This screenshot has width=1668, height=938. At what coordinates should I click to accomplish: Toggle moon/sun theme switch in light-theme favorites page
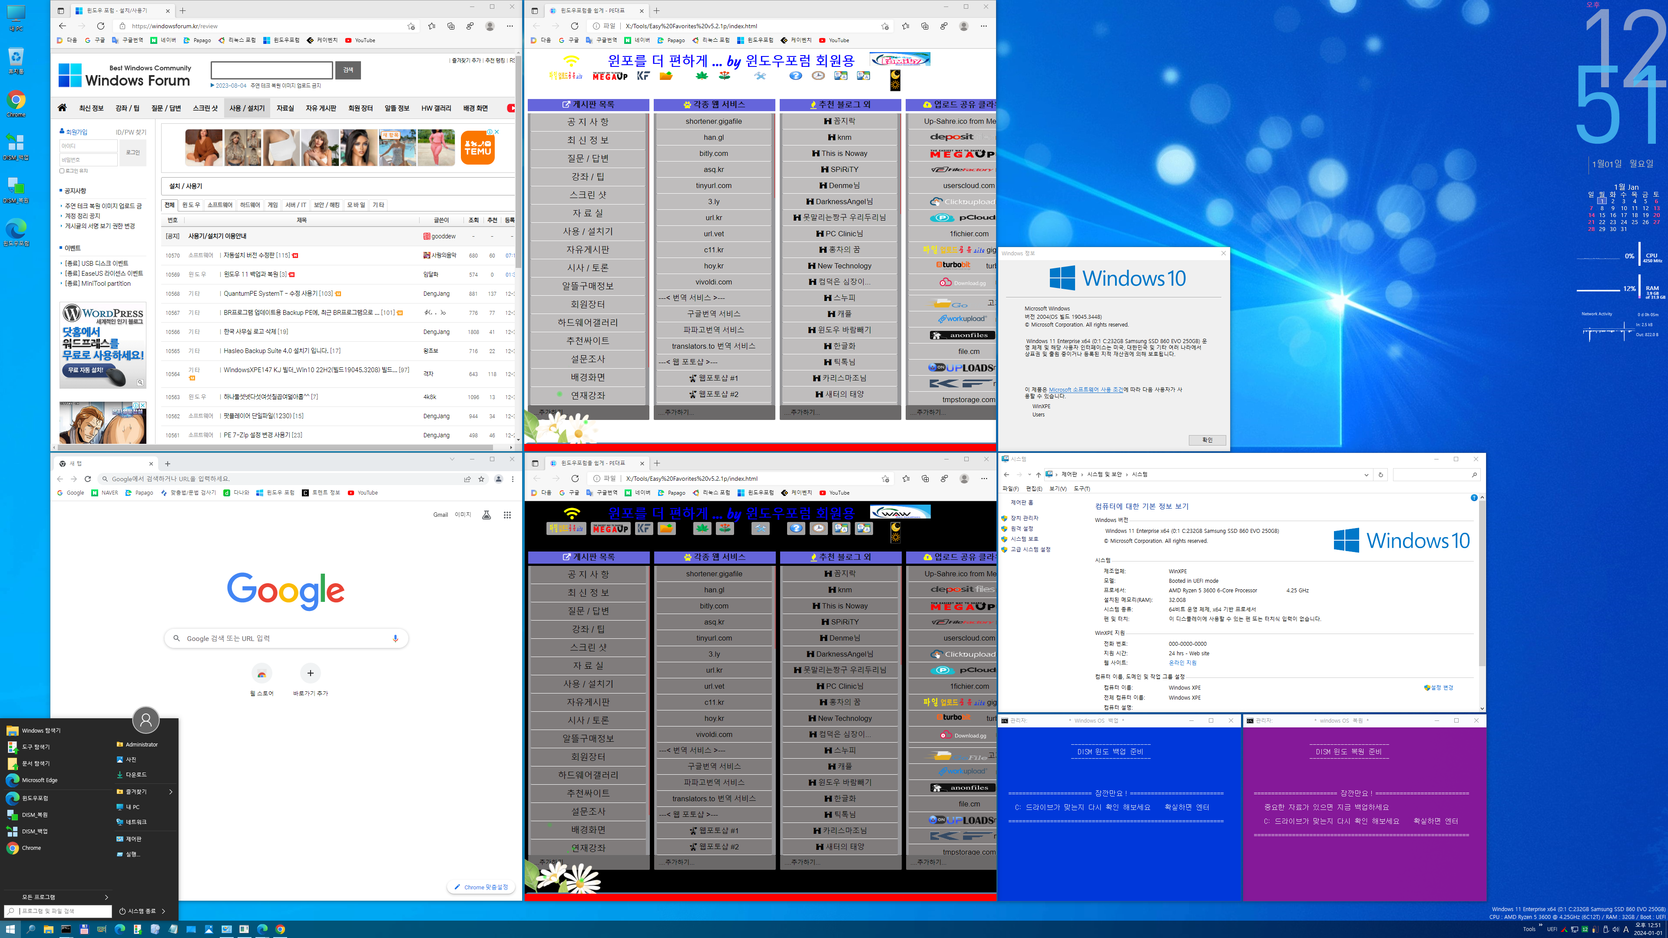(x=896, y=80)
